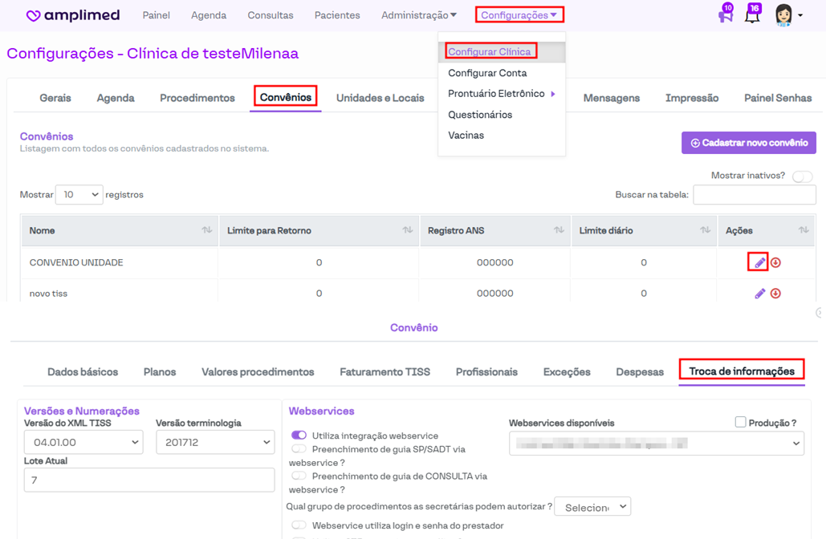Toggle Mostrar inativos switch
Viewport: 826px width, 539px height.
tap(802, 176)
